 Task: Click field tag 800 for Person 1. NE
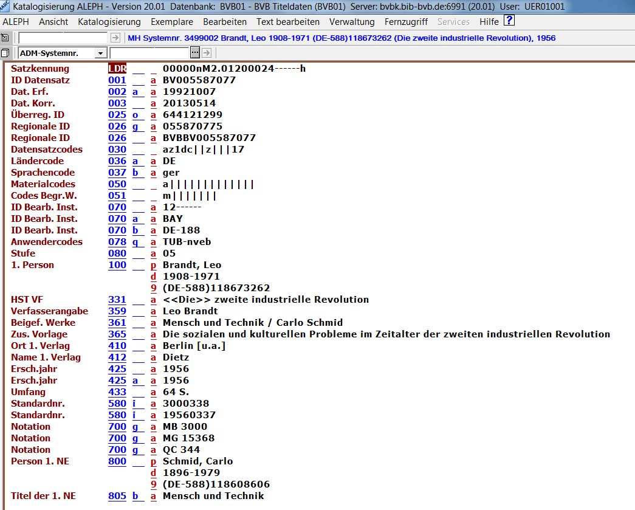point(117,461)
